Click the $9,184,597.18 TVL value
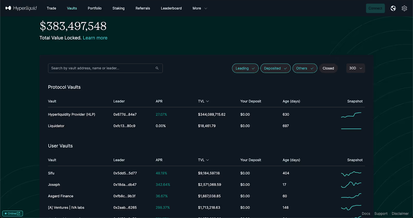The height and width of the screenshot is (218, 413). click(x=209, y=173)
